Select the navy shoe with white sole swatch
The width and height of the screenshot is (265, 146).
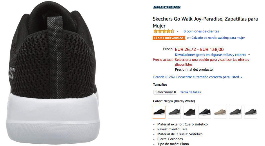pyautogui.click(x=205, y=112)
